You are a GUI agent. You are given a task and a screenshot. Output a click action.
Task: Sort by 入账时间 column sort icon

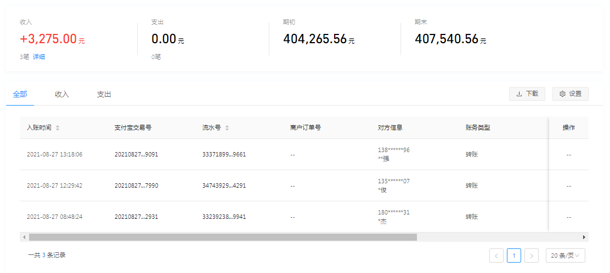58,128
